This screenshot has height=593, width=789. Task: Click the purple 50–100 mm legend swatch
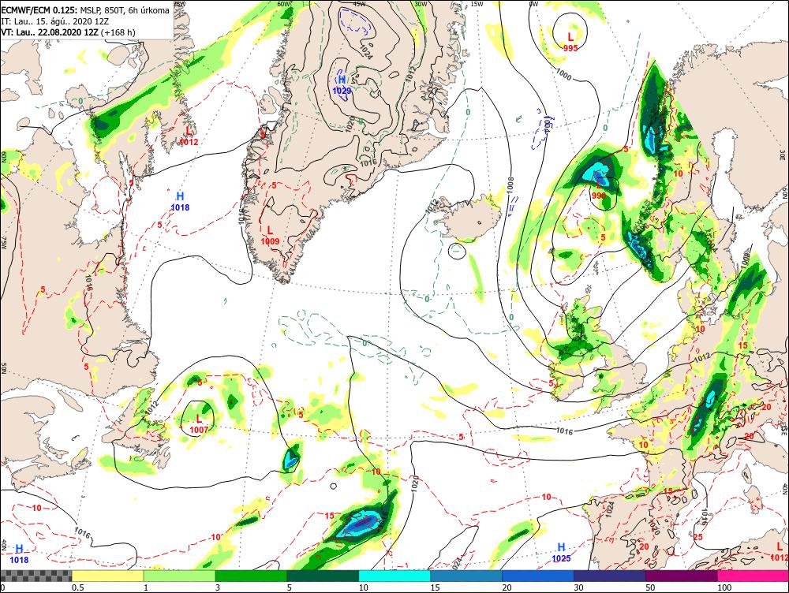click(682, 576)
